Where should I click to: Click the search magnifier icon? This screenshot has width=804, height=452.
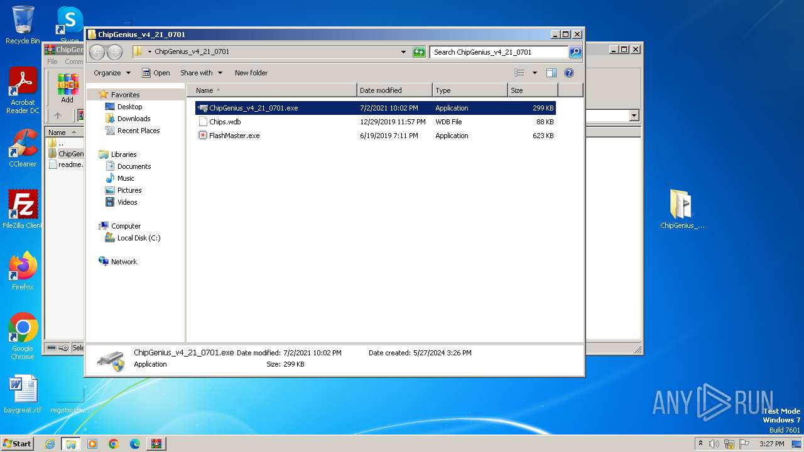click(575, 52)
